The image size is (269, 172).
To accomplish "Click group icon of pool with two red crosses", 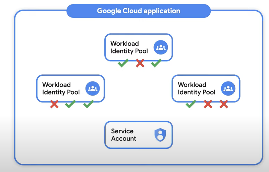I will 228,88.
